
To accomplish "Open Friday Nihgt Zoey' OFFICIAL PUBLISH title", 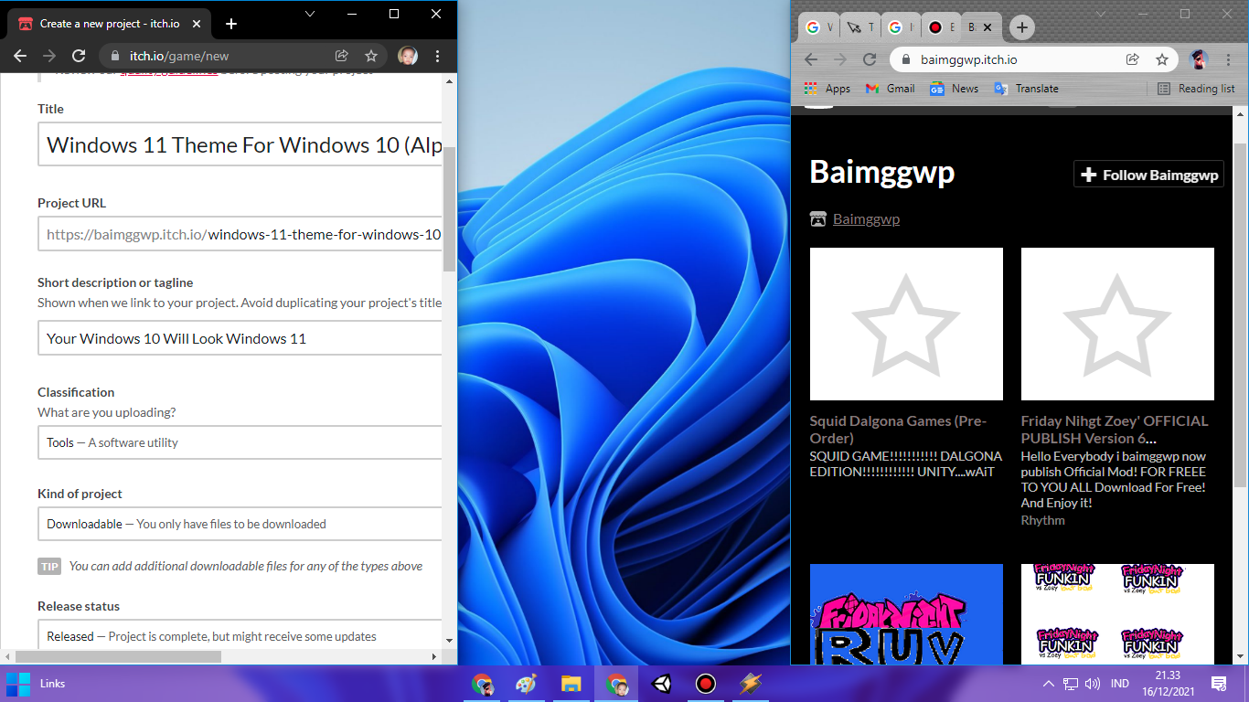I will click(x=1115, y=430).
